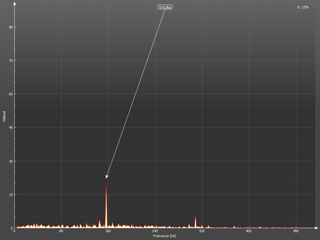
Task: Click the 320 tick label on frequency axis
Action: [202, 231]
